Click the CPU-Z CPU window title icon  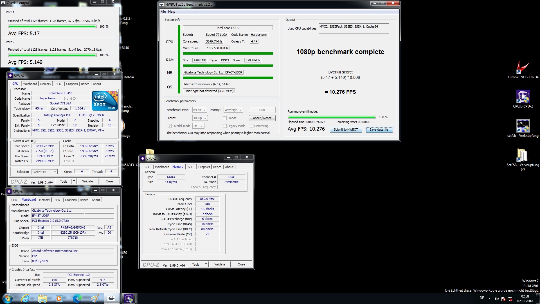(10, 75)
